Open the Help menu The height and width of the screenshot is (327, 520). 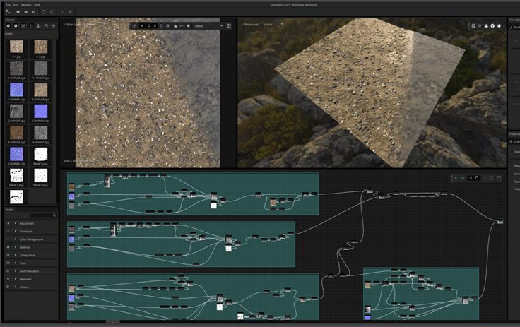[37, 5]
